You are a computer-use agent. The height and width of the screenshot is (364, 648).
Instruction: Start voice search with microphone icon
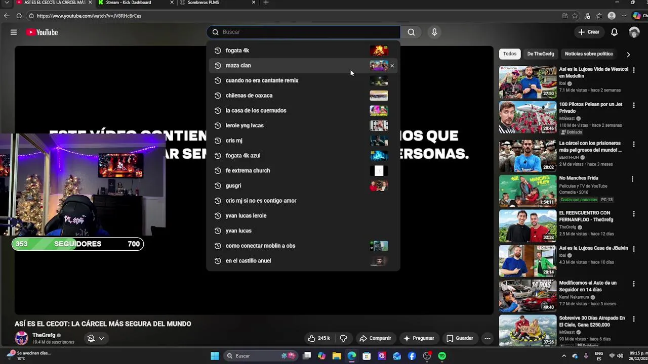pos(434,32)
